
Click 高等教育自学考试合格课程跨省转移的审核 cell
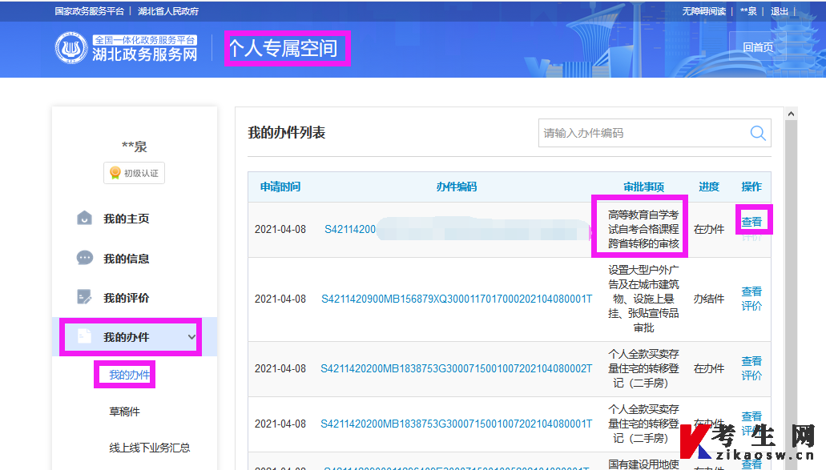point(643,229)
